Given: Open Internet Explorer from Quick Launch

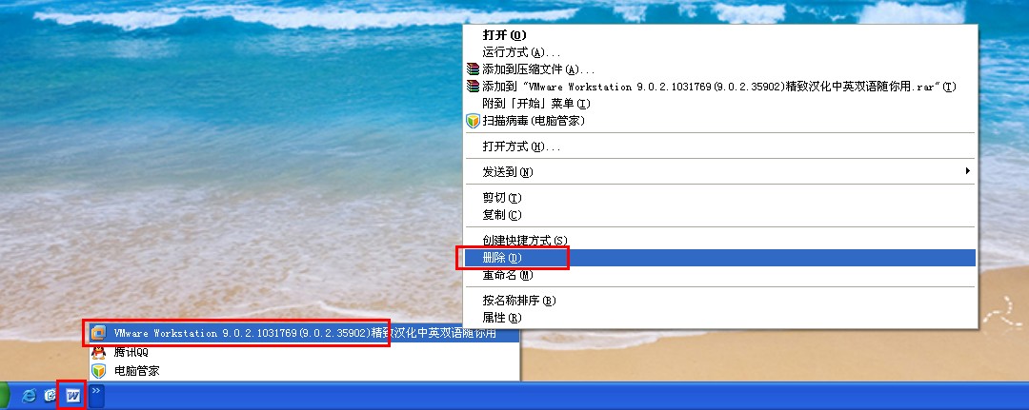Looking at the screenshot, I should [29, 396].
